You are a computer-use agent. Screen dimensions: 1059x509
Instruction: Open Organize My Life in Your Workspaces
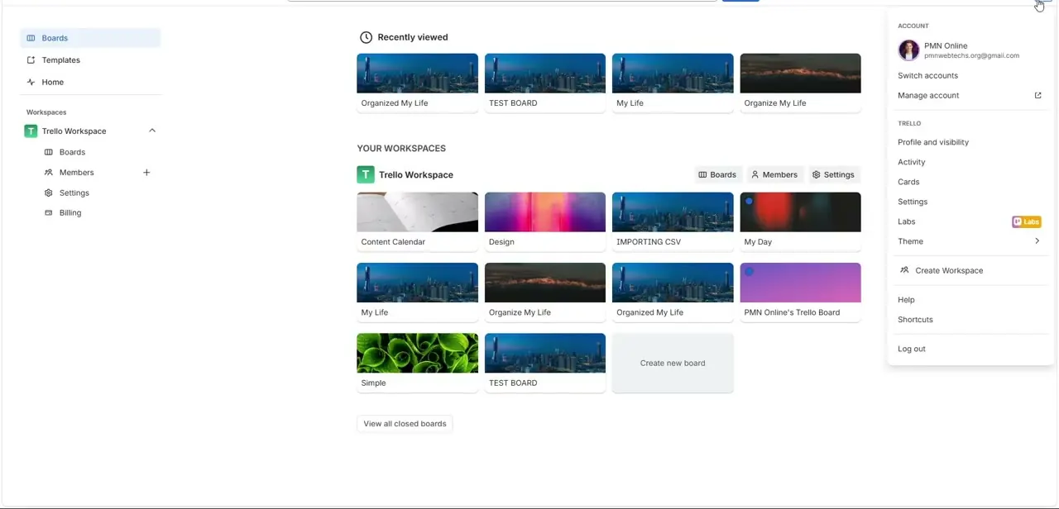(x=545, y=293)
